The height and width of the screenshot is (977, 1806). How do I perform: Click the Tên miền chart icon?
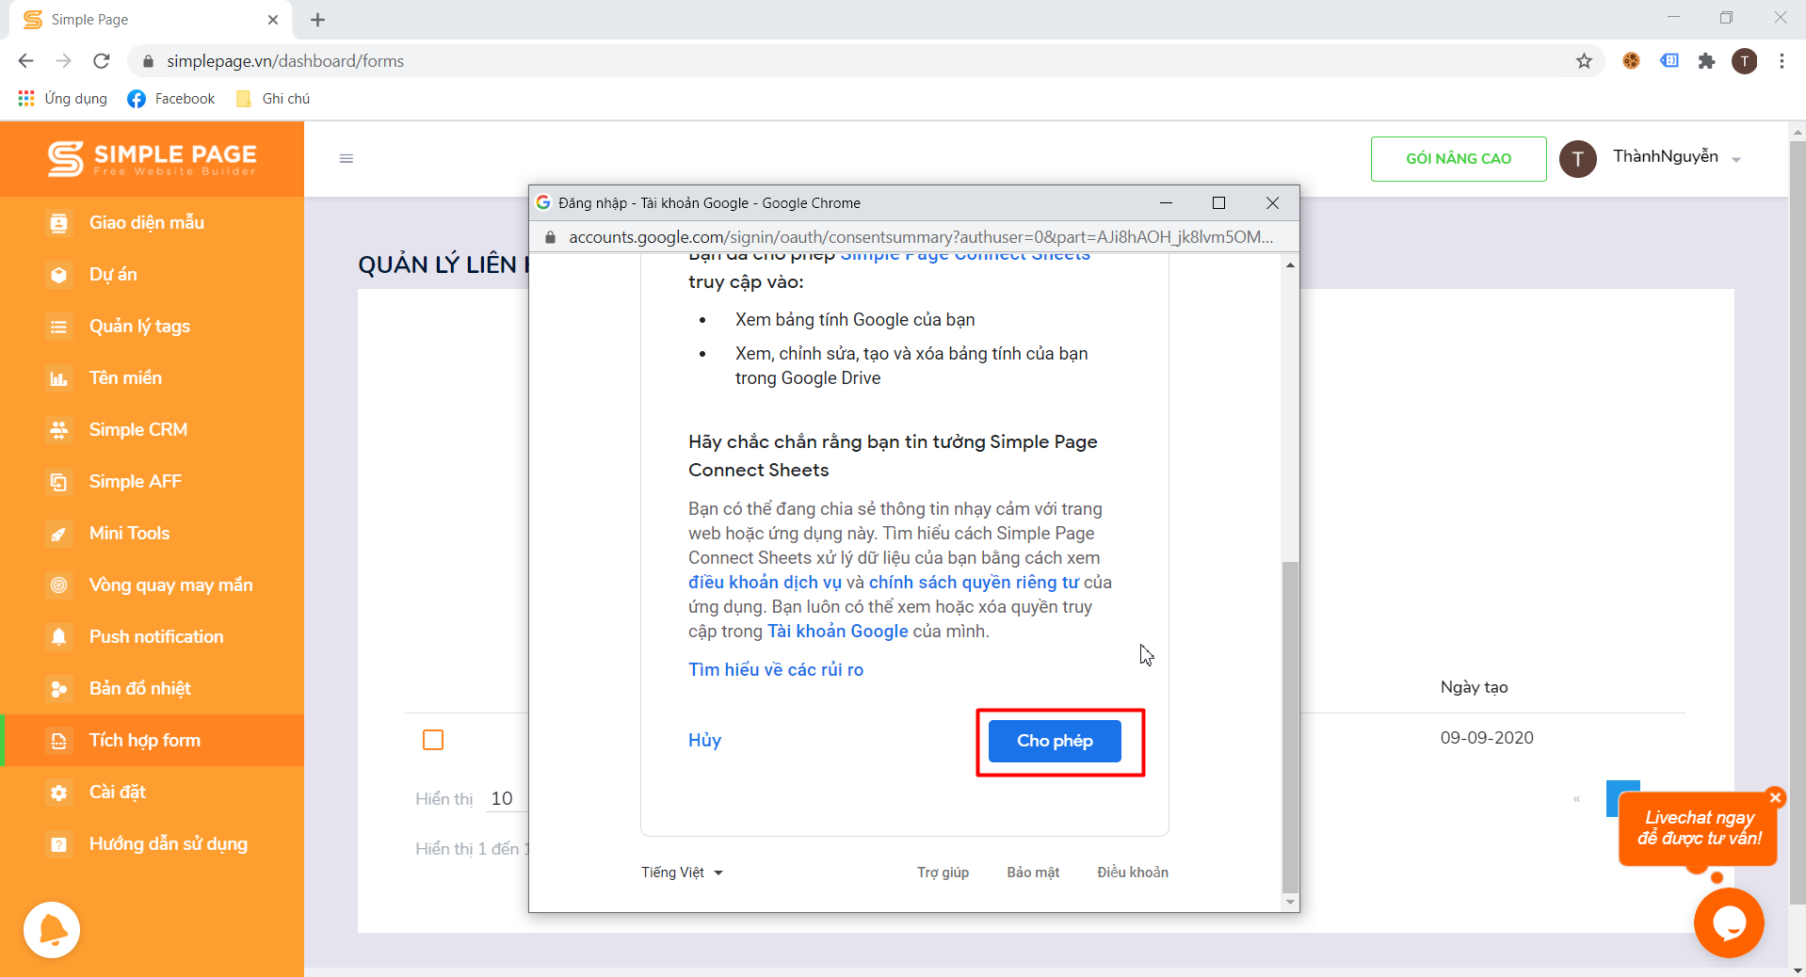(58, 378)
